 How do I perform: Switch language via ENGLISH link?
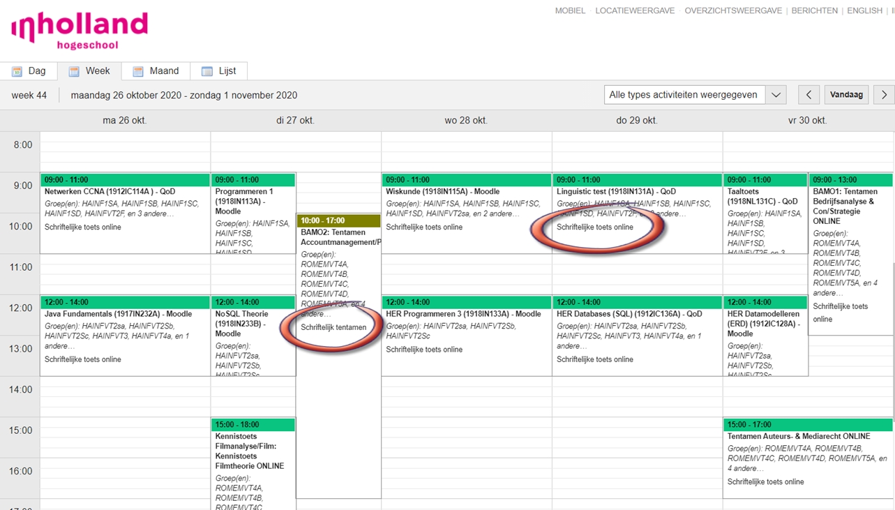tap(864, 10)
